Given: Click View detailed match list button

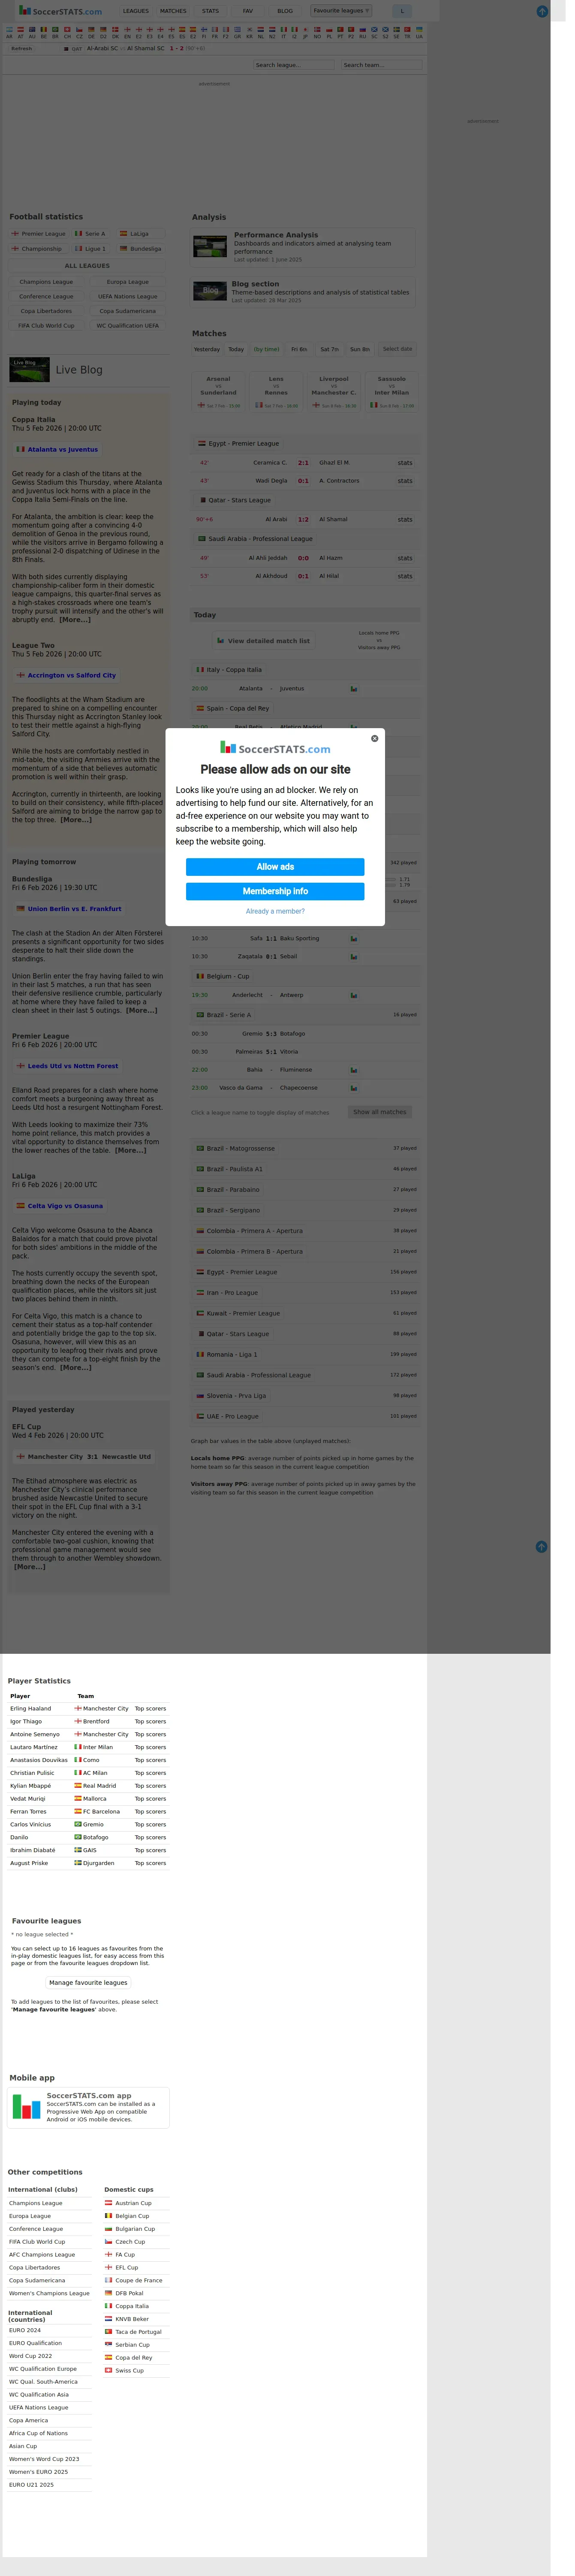Looking at the screenshot, I should 264,641.
